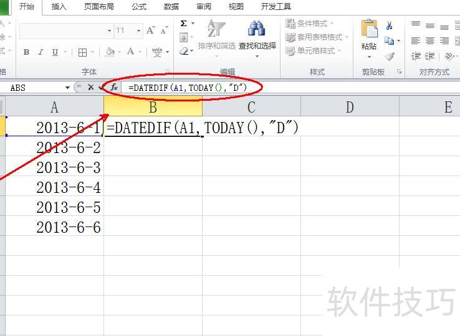The image size is (460, 336).
Task: Switch to the 数据 (Data) tab
Action: point(171,6)
